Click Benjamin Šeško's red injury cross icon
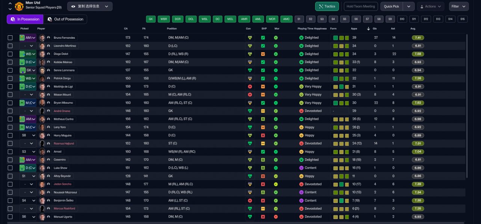Screen dimensions: 481x224 pos(250,201)
